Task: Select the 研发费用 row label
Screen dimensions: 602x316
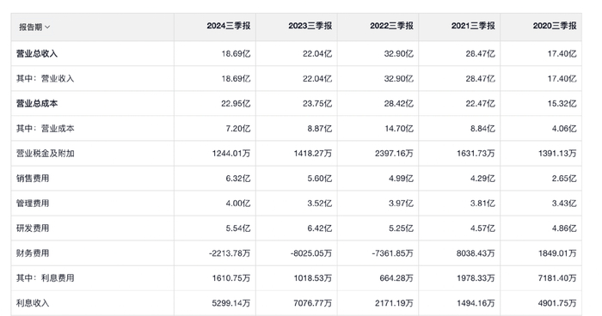Action: click(x=33, y=228)
